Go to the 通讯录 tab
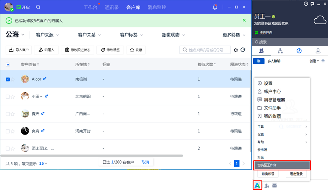This screenshot has width=328, height=191. pyautogui.click(x=112, y=7)
